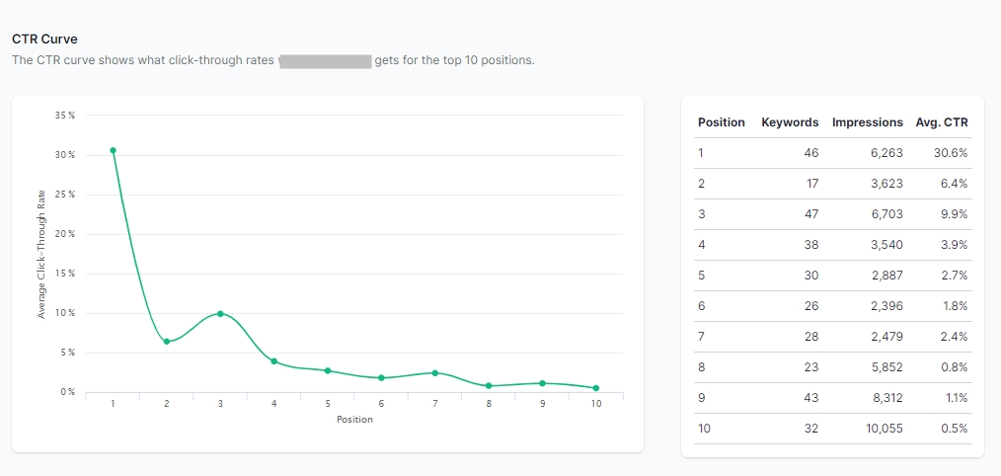Click the Avg. CTR column header
The width and height of the screenshot is (1001, 476).
pyautogui.click(x=942, y=122)
